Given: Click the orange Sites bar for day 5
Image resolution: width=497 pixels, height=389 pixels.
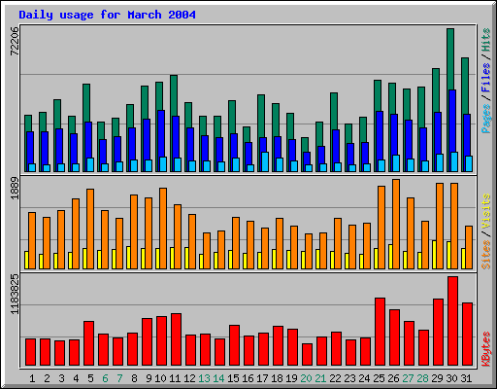Looking at the screenshot, I should pyautogui.click(x=90, y=229).
